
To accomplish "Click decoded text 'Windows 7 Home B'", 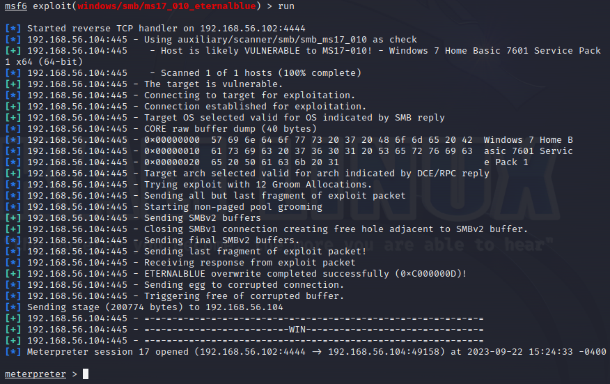I will coord(528,140).
